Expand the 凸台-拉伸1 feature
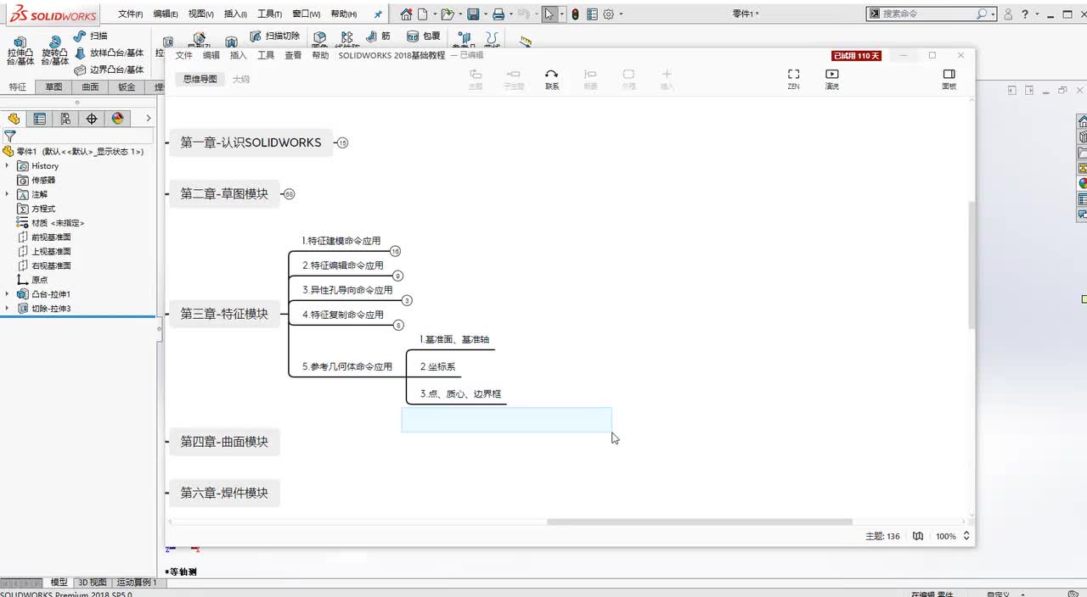This screenshot has width=1087, height=597. click(x=7, y=294)
